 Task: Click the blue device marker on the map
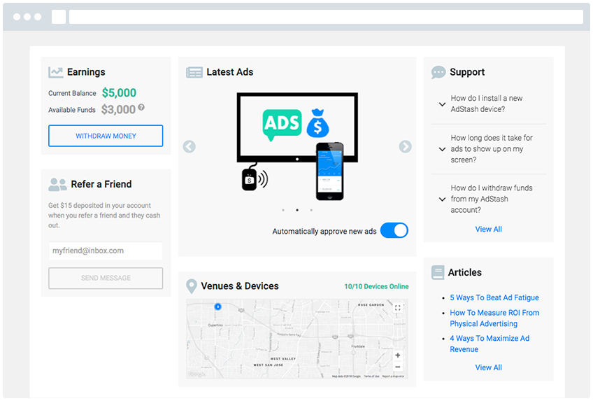pyautogui.click(x=218, y=307)
